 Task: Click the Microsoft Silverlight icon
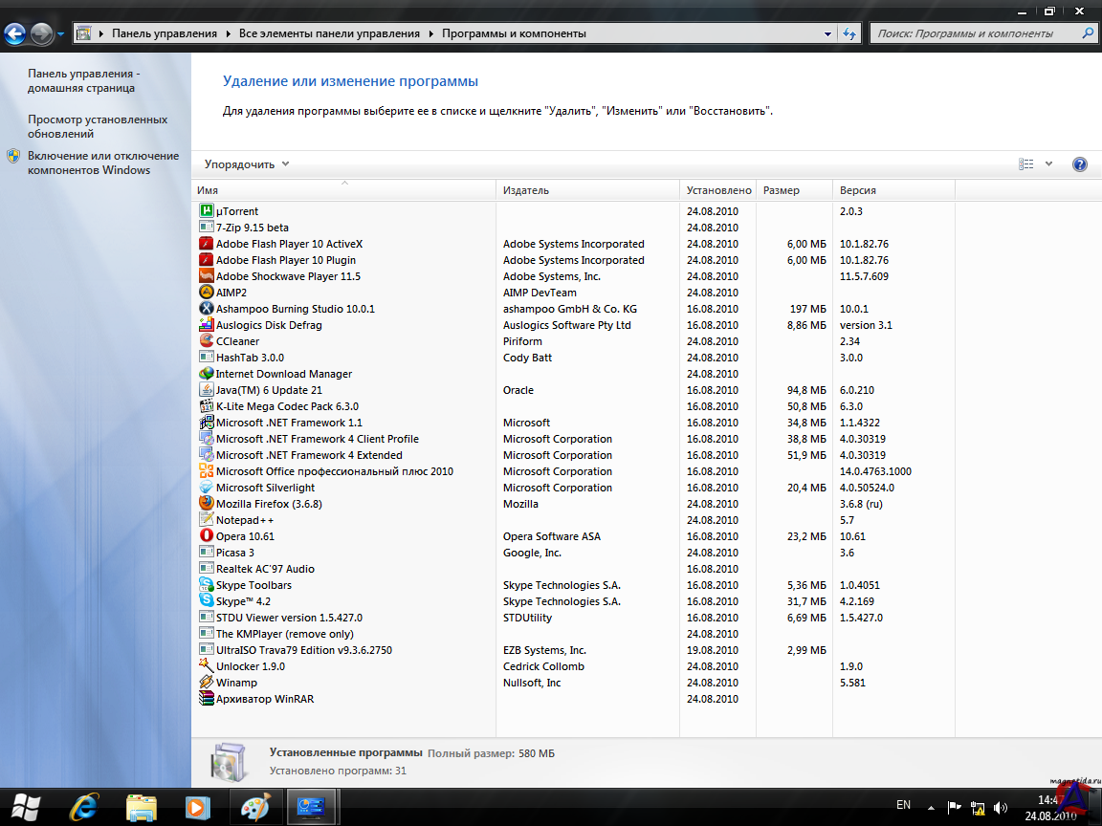(206, 488)
